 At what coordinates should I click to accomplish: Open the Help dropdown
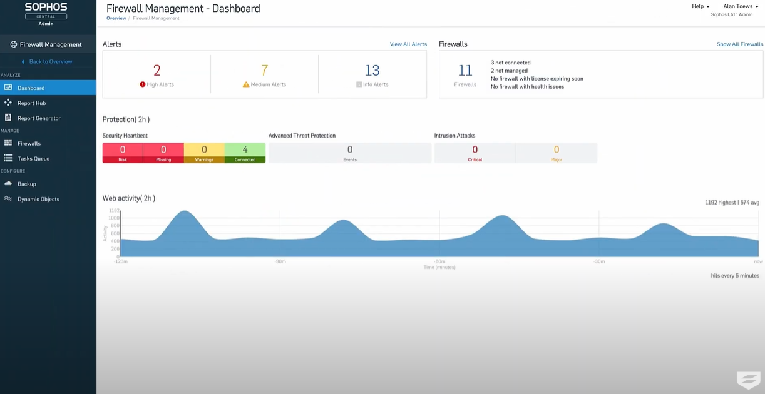(x=699, y=6)
